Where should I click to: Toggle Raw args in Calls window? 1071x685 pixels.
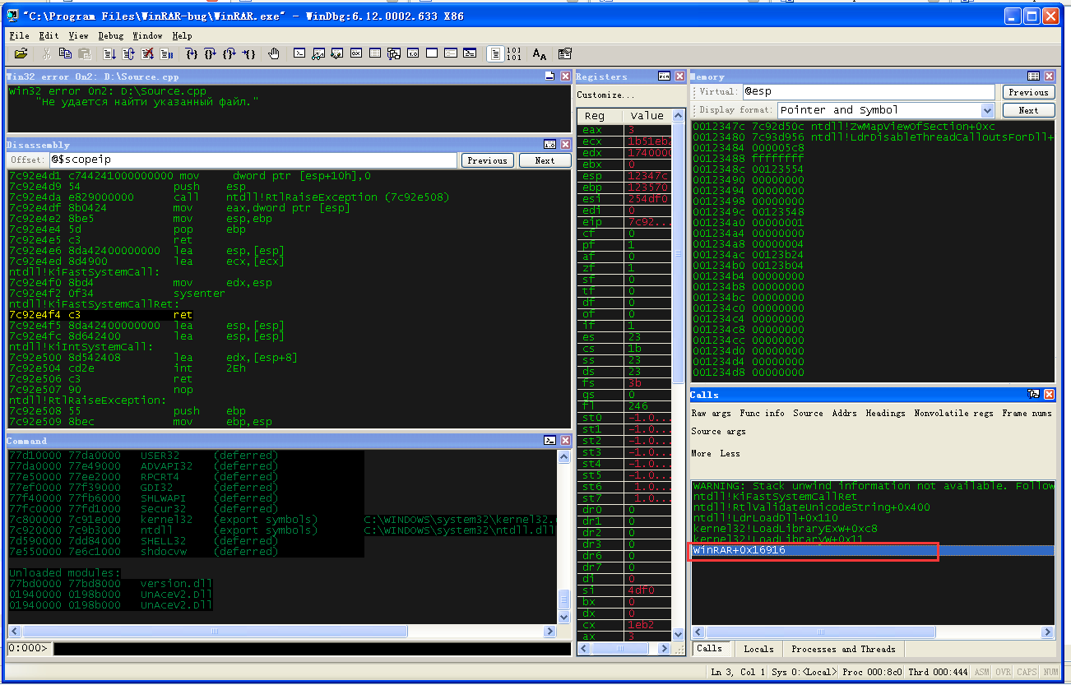tap(711, 413)
